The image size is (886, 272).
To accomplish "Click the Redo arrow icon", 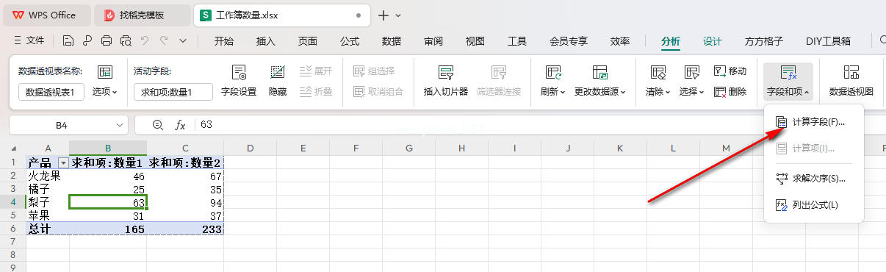I will [164, 41].
